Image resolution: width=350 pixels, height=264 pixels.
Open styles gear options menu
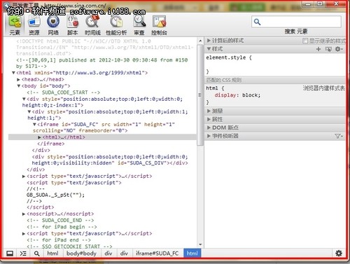339,49
